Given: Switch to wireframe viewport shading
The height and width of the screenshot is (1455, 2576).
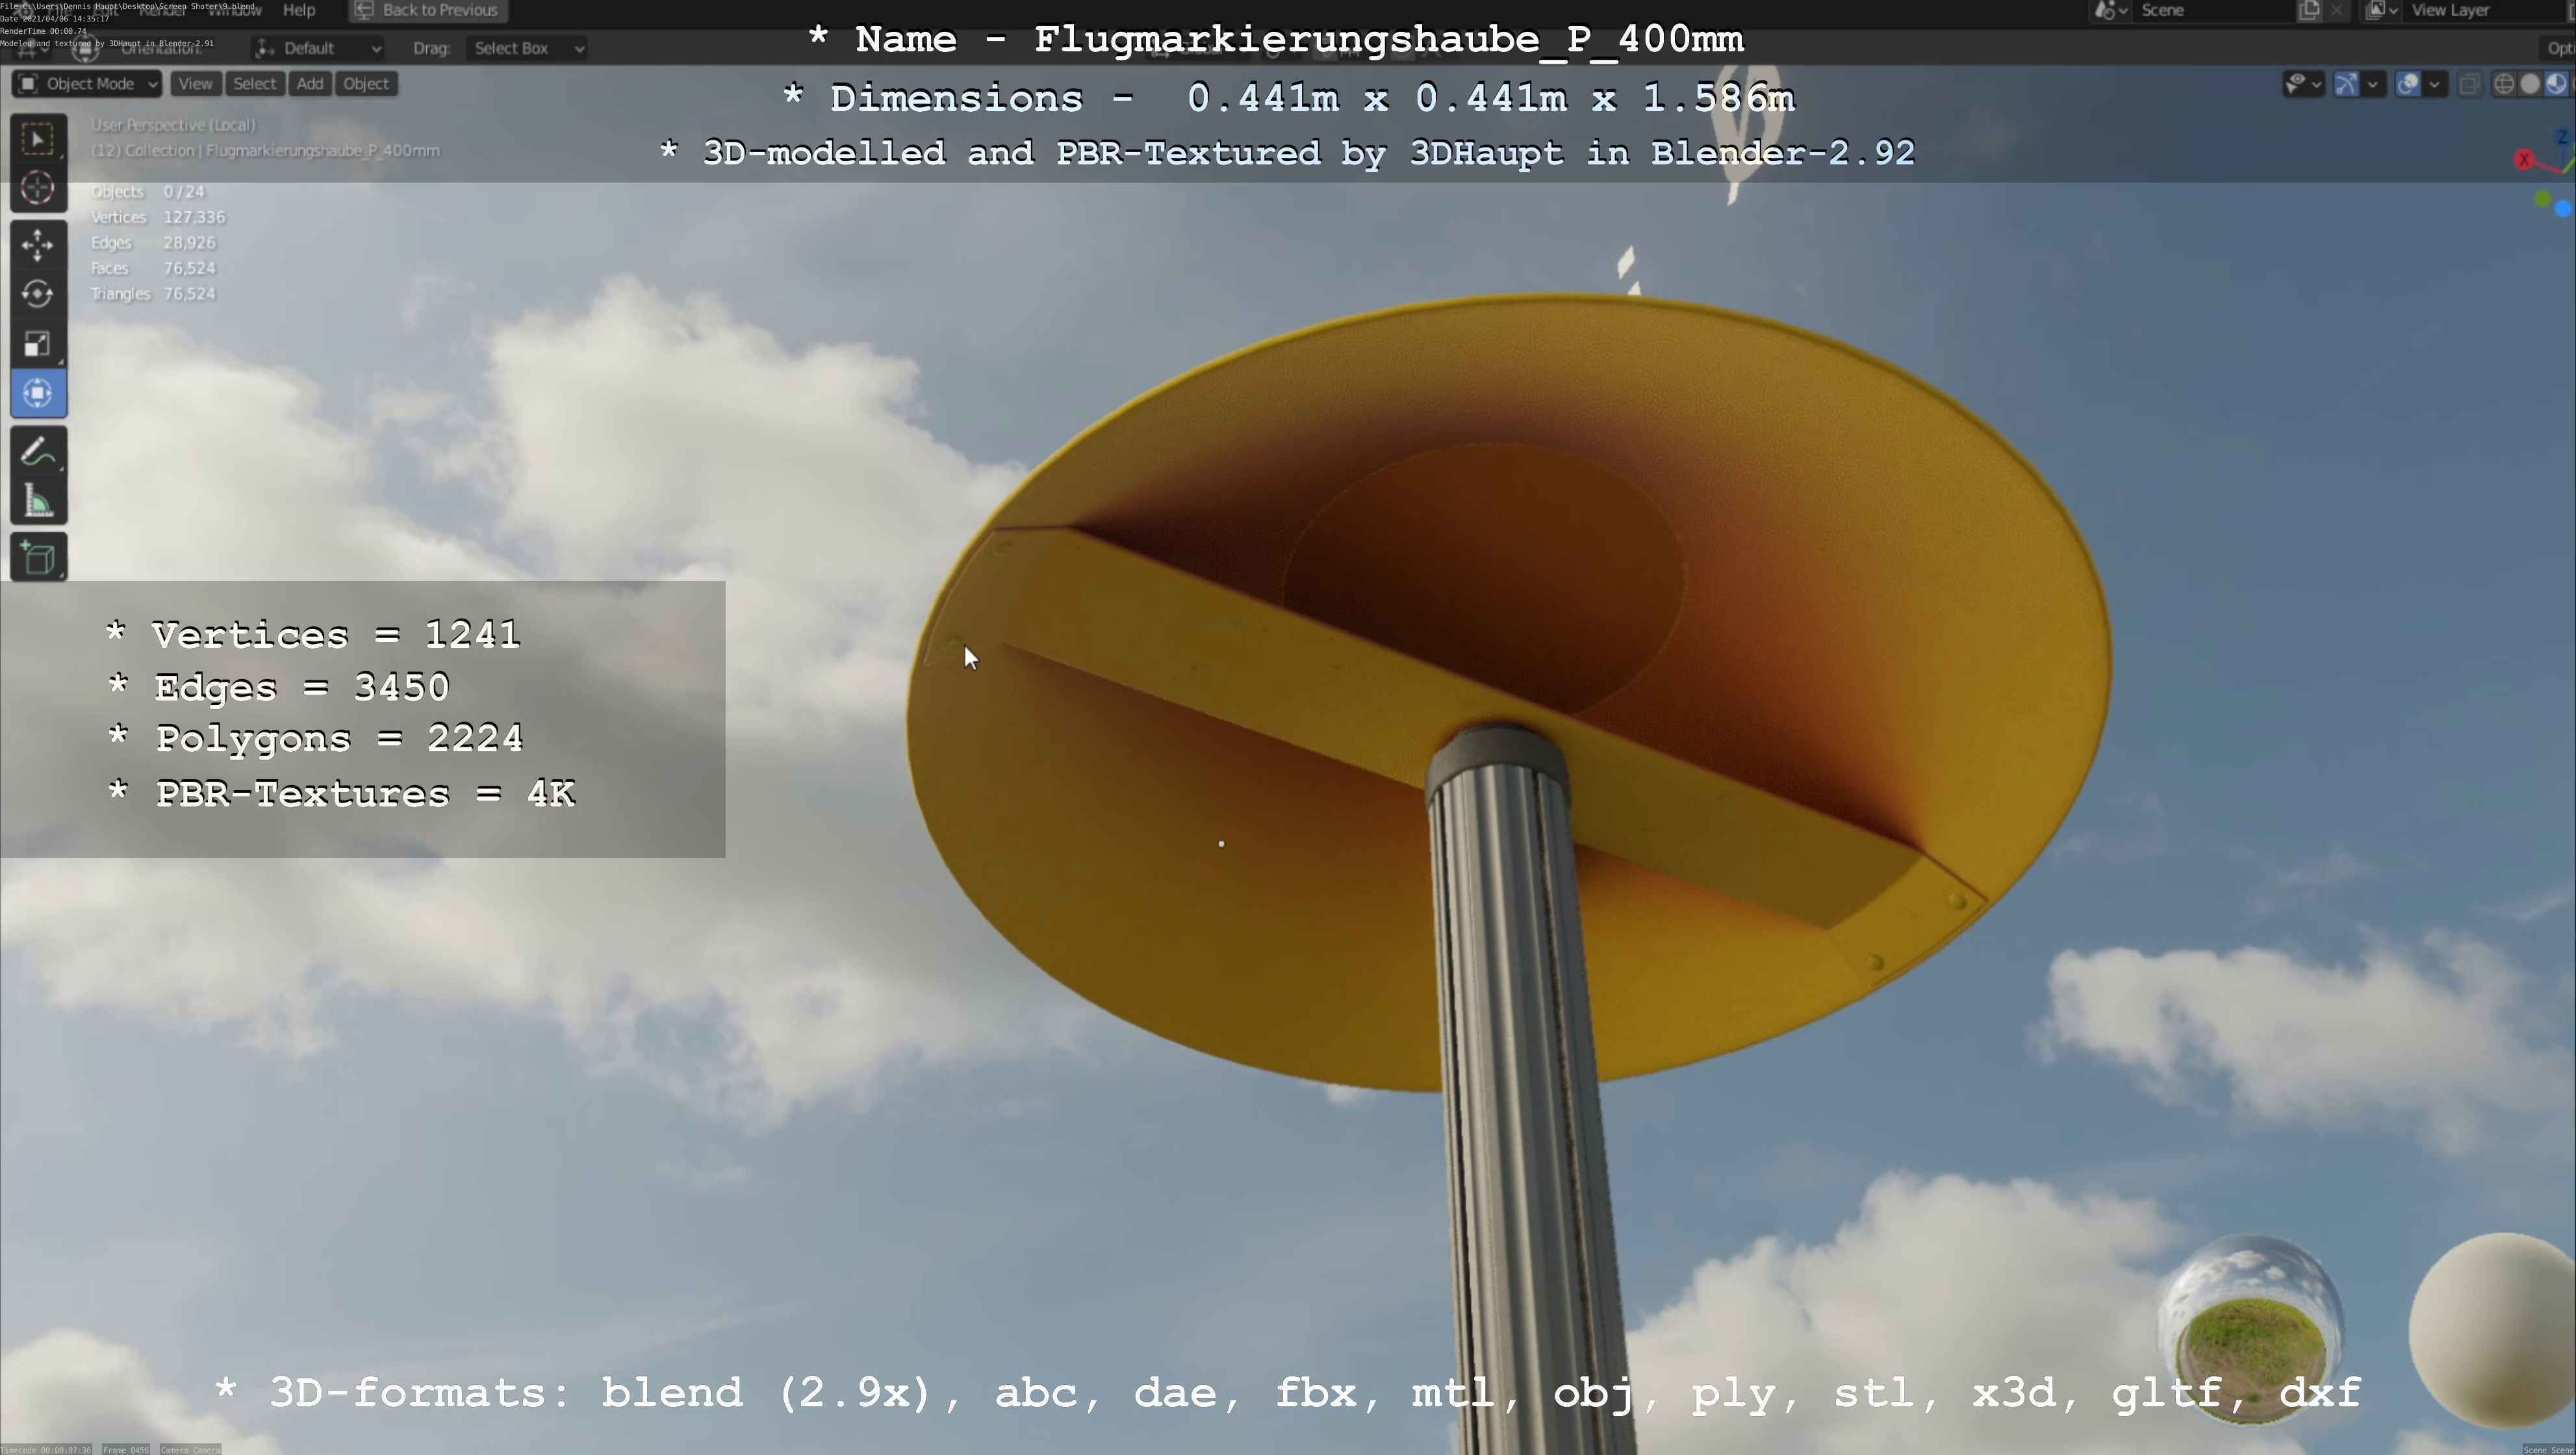Looking at the screenshot, I should click(2504, 84).
